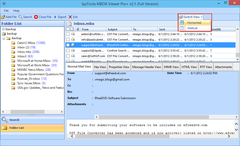Click the Inbox3 folder icon
The image size is (240, 146).
tap(13, 56)
